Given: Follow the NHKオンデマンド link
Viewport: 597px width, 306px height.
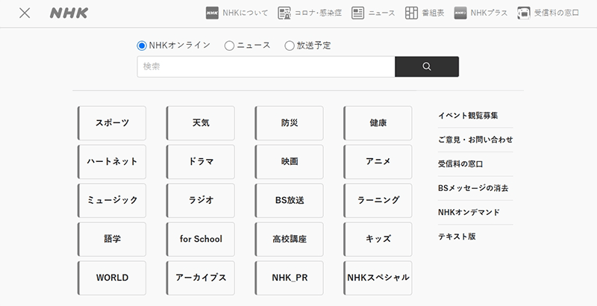Looking at the screenshot, I should coord(469,213).
